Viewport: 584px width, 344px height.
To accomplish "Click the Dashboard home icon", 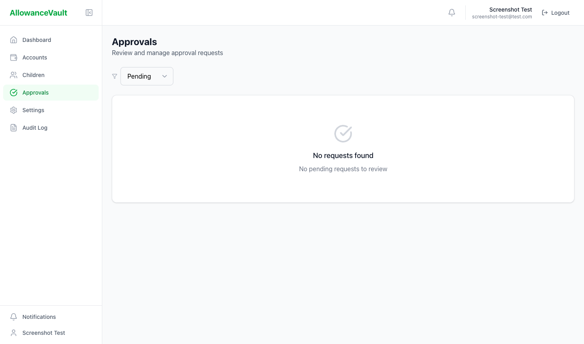I will click(14, 40).
